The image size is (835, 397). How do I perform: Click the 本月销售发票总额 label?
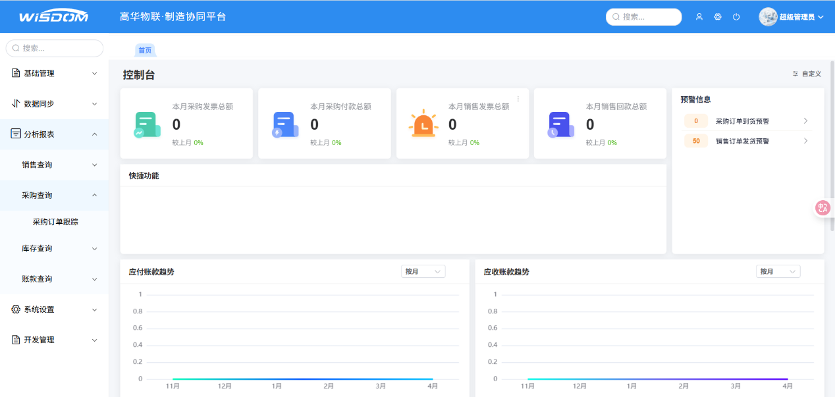479,106
